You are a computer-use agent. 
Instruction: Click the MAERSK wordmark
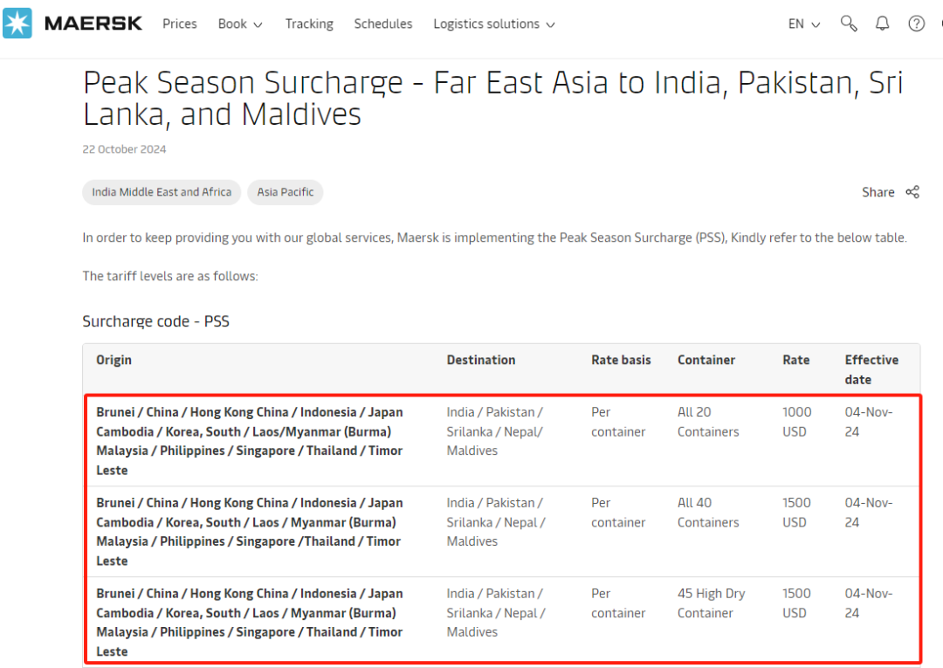click(x=93, y=24)
